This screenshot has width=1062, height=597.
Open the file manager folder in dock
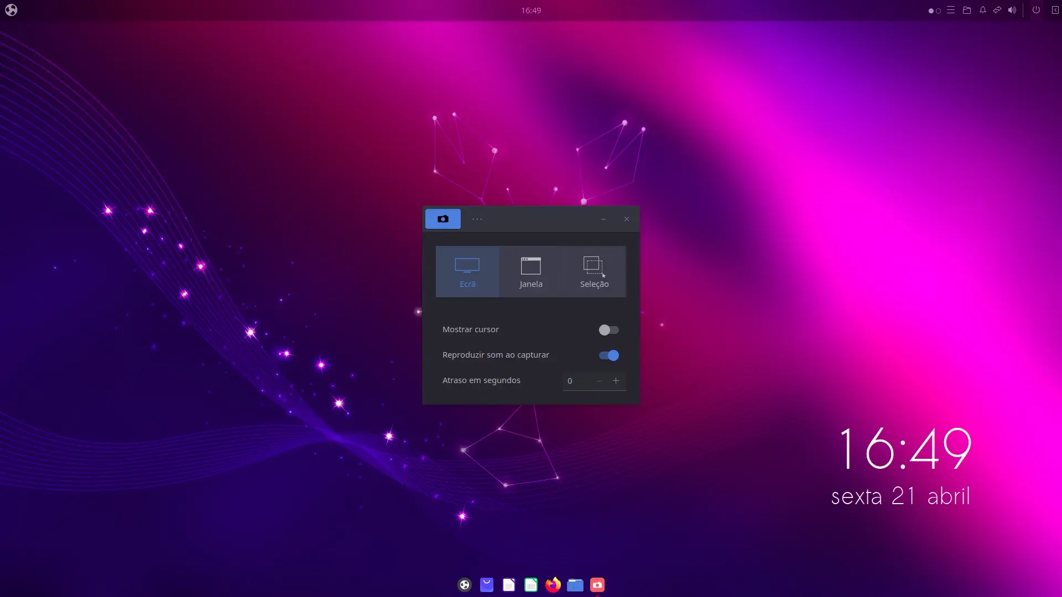(x=575, y=585)
